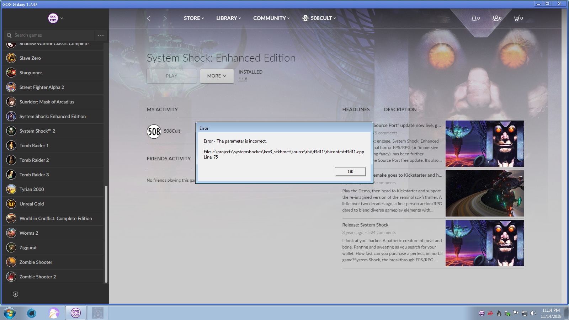Image resolution: width=569 pixels, height=320 pixels.
Task: Open the COMMUNITY menu
Action: click(271, 18)
